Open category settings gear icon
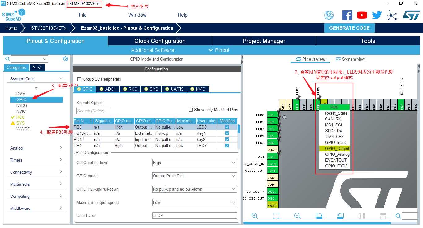The image size is (423, 228). [65, 59]
